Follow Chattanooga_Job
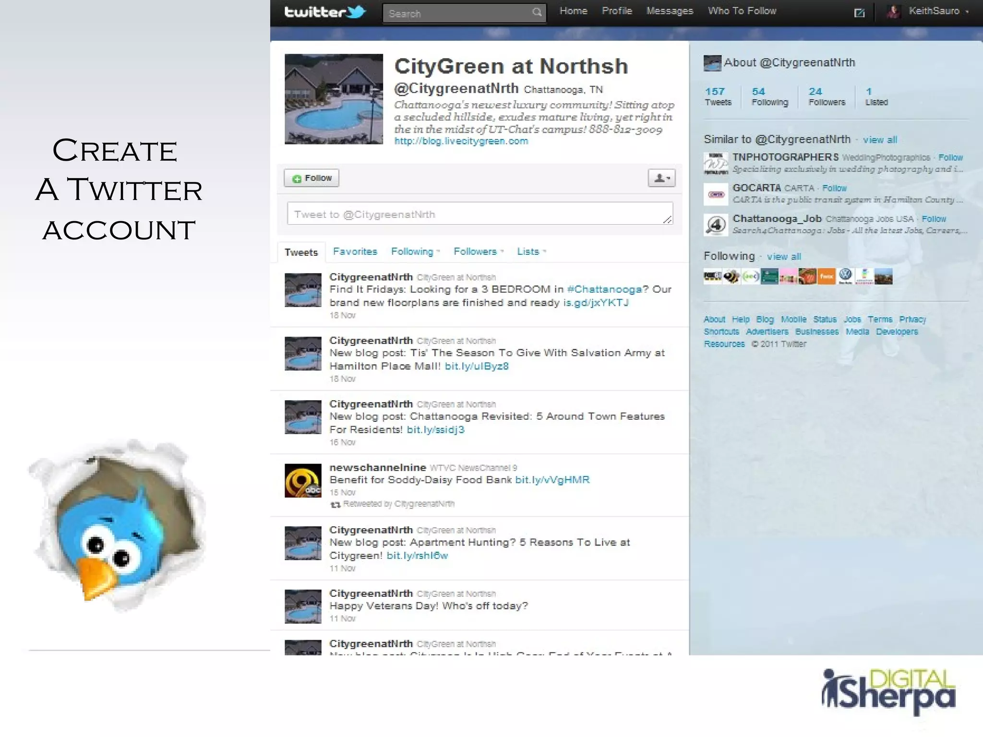This screenshot has height=737, width=983. click(934, 219)
